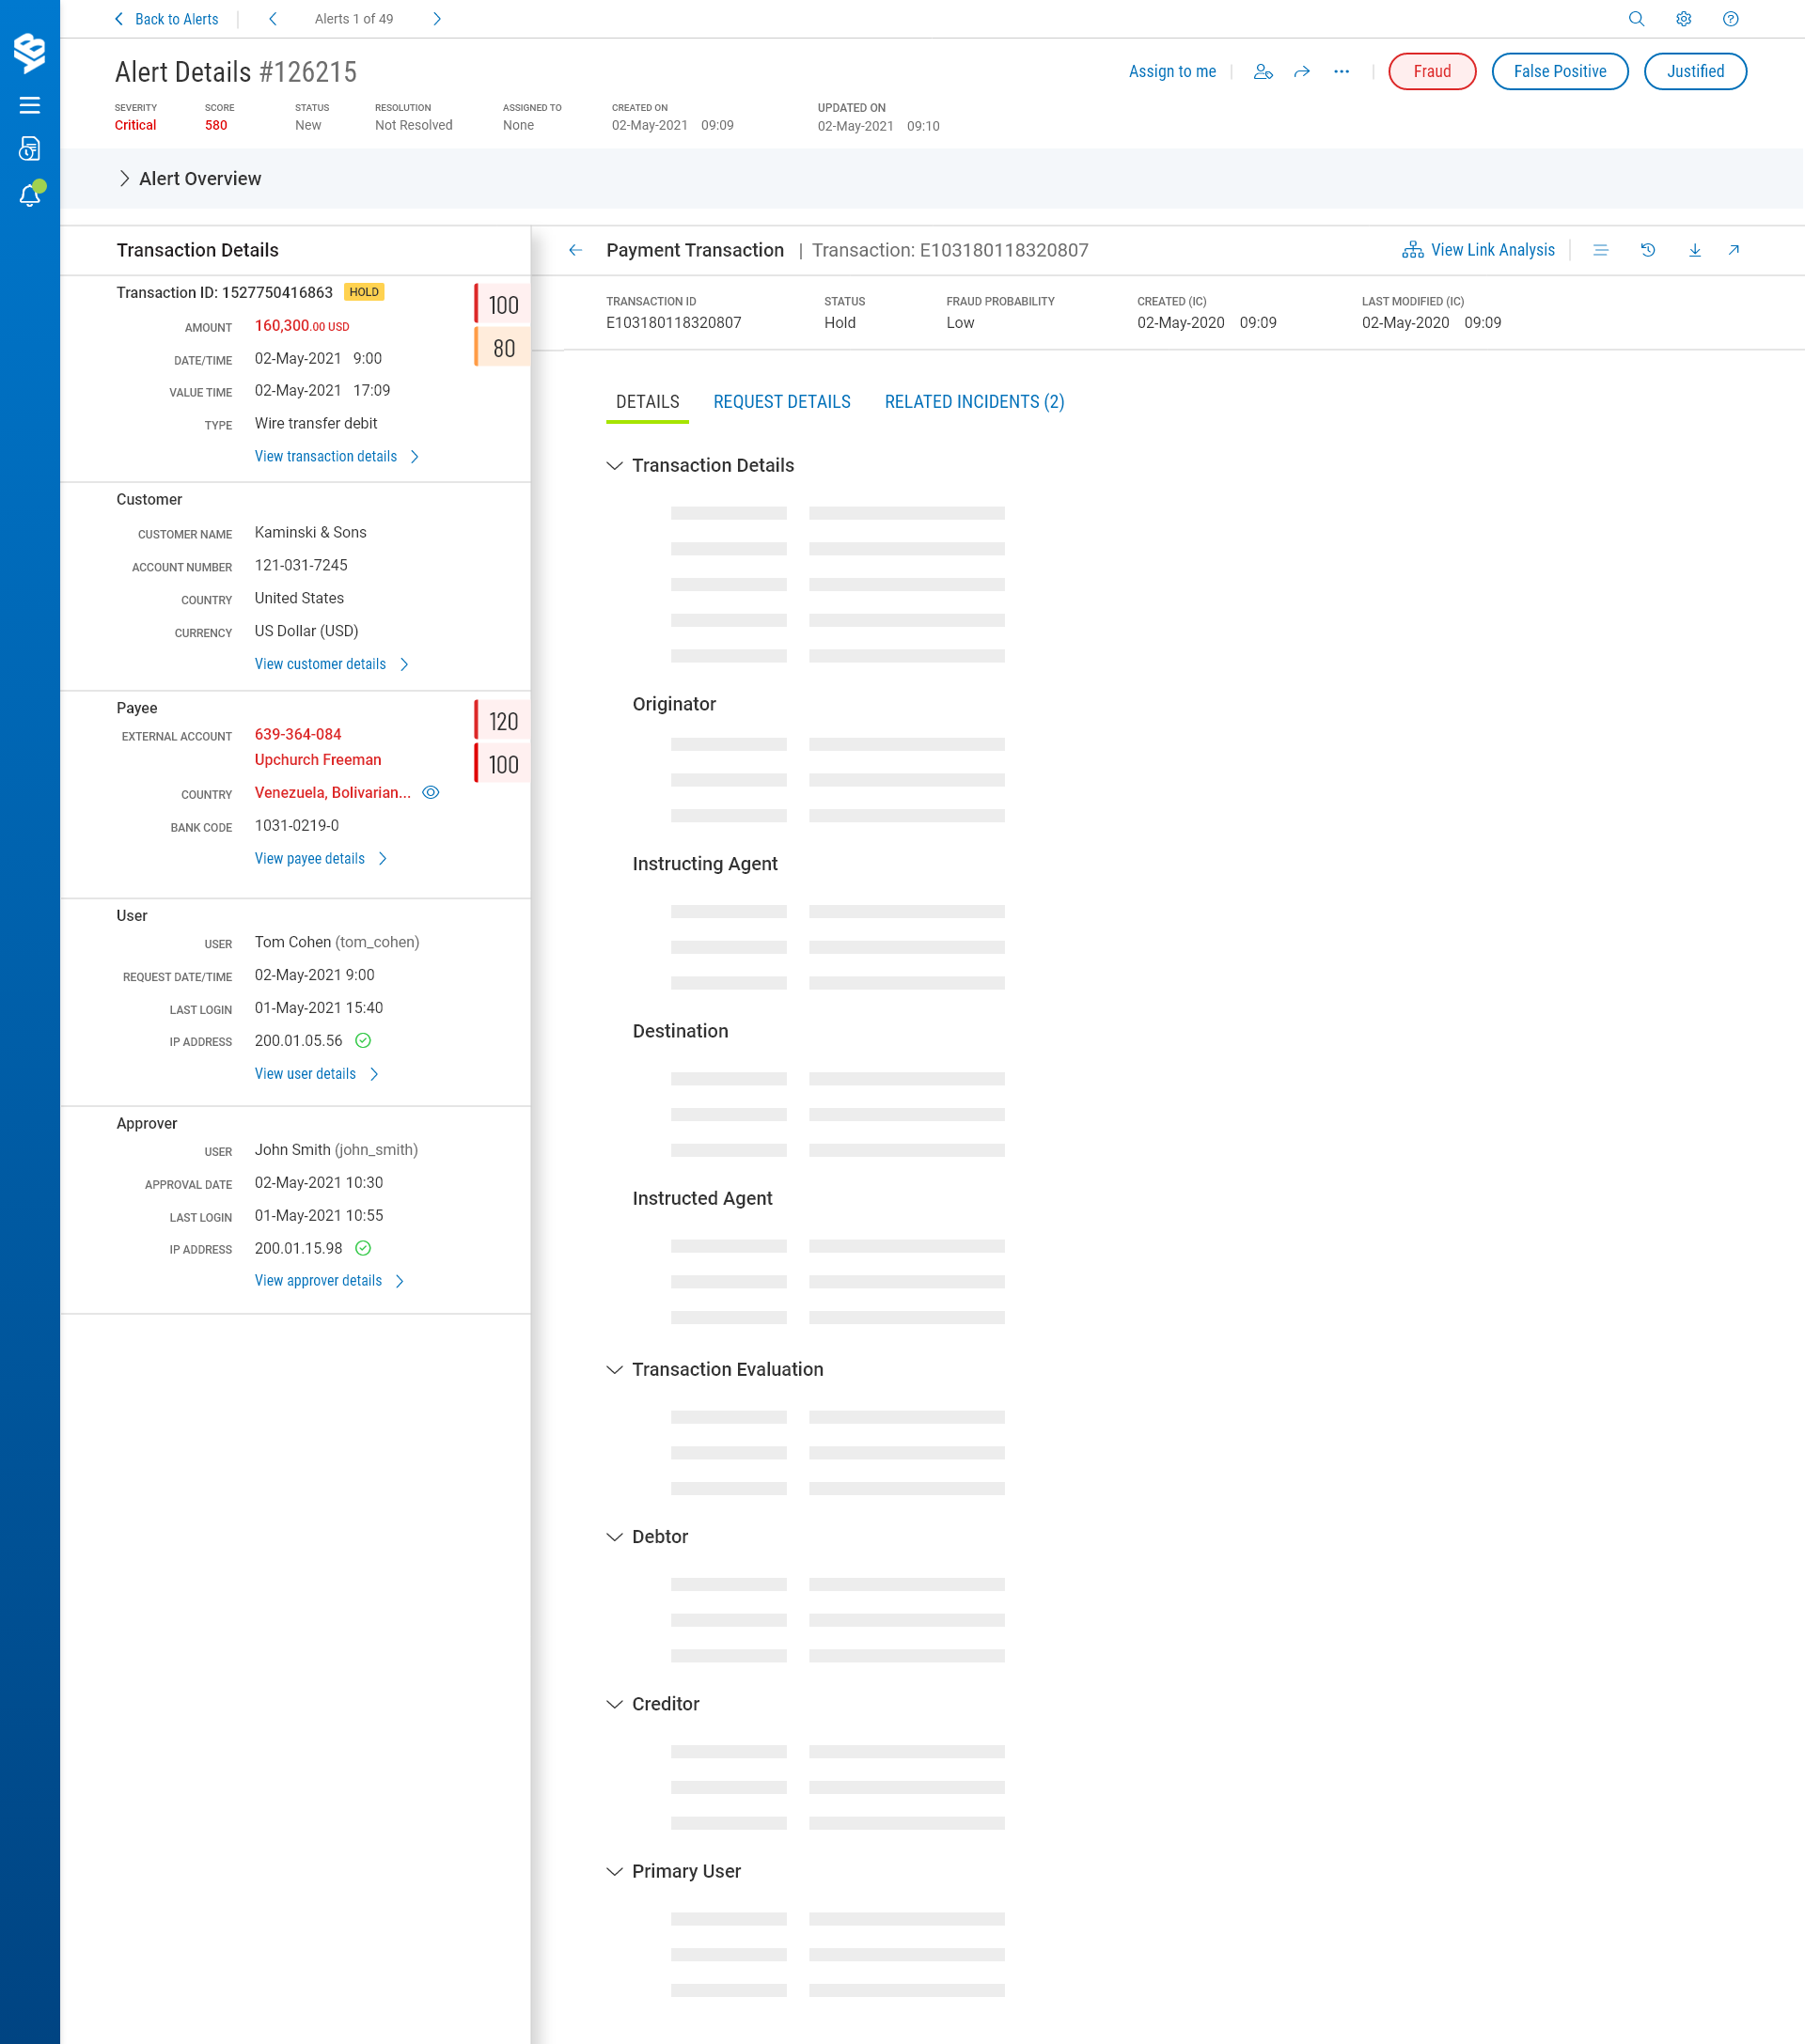Screen dimensions: 1805x2044
Task: Click the help question mark icon
Action: click(1730, 19)
